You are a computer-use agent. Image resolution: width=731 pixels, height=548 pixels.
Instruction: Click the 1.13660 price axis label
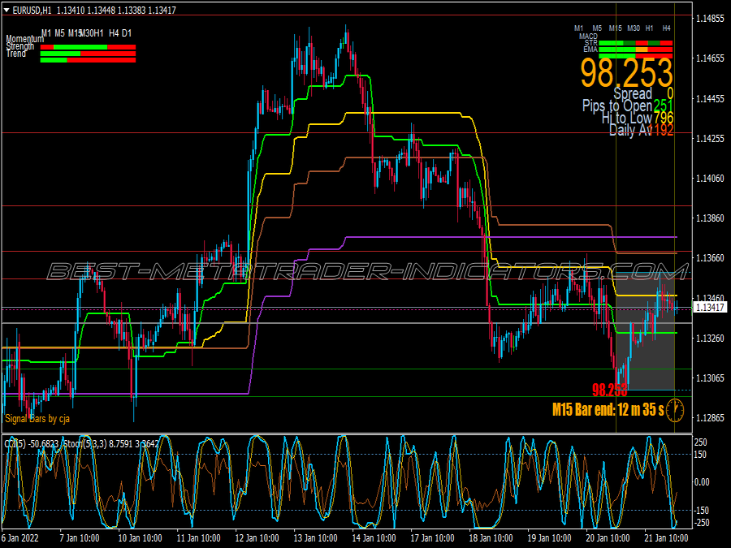711,258
